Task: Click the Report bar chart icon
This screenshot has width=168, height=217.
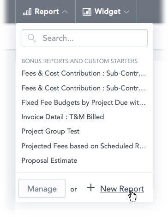Action: point(27,12)
